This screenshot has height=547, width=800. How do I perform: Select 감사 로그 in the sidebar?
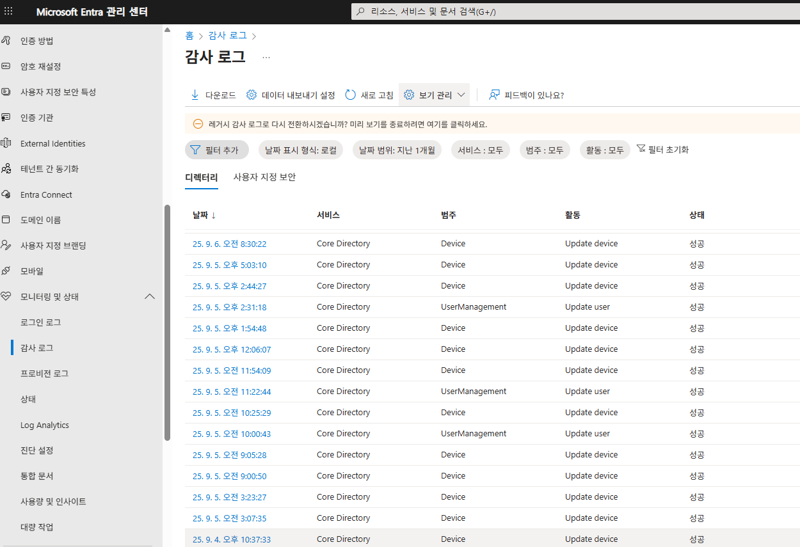(x=36, y=348)
